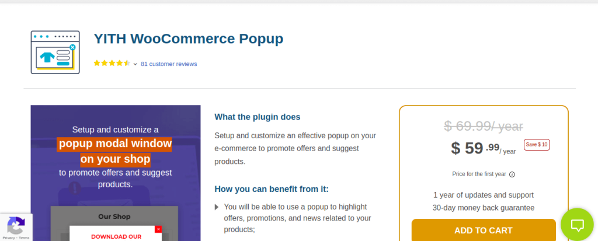Click the info icon beside first year price
Screen dimensions: 598x241
click(x=512, y=174)
